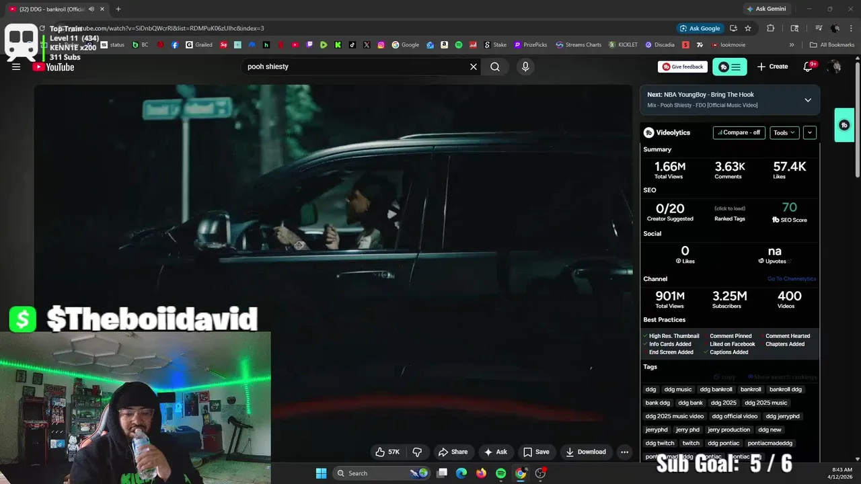Click Ask Gemini in title bar
The width and height of the screenshot is (861, 484).
point(766,9)
